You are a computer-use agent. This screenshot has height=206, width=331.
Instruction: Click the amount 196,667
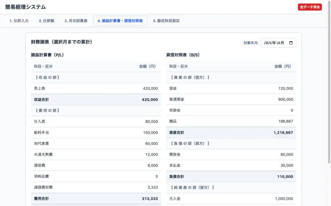tap(285, 121)
